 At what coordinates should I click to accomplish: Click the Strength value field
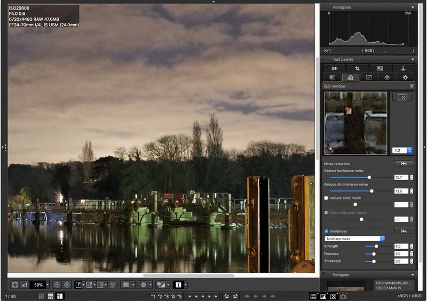[x=401, y=246]
